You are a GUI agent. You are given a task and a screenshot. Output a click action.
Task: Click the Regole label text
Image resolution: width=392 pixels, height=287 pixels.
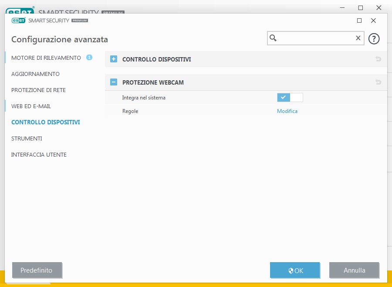[130, 111]
